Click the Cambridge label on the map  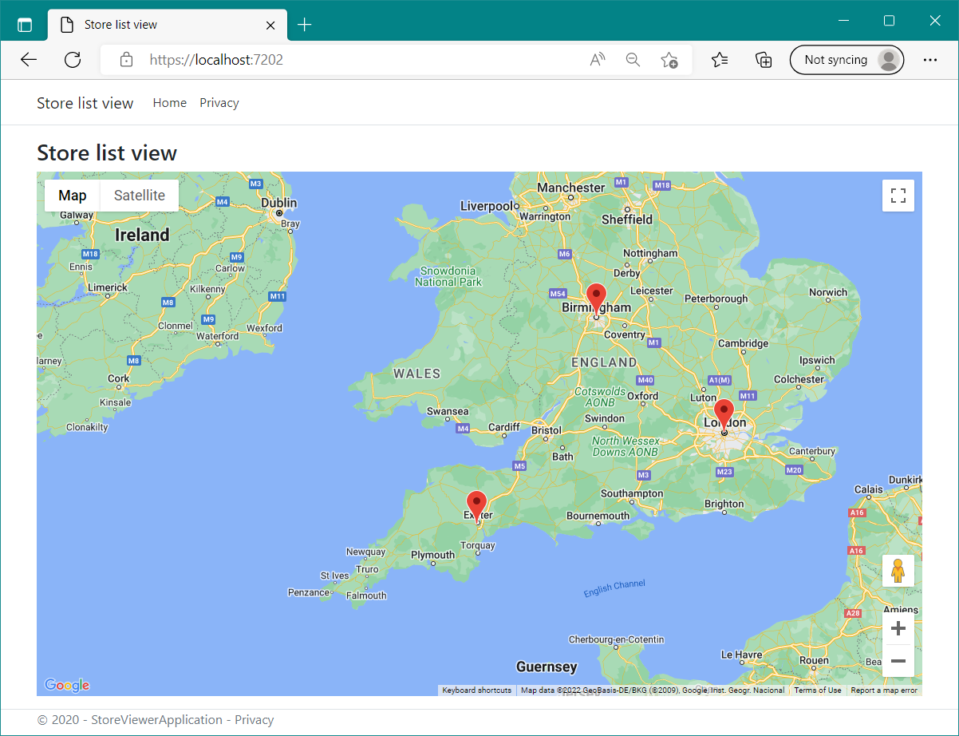pos(744,343)
